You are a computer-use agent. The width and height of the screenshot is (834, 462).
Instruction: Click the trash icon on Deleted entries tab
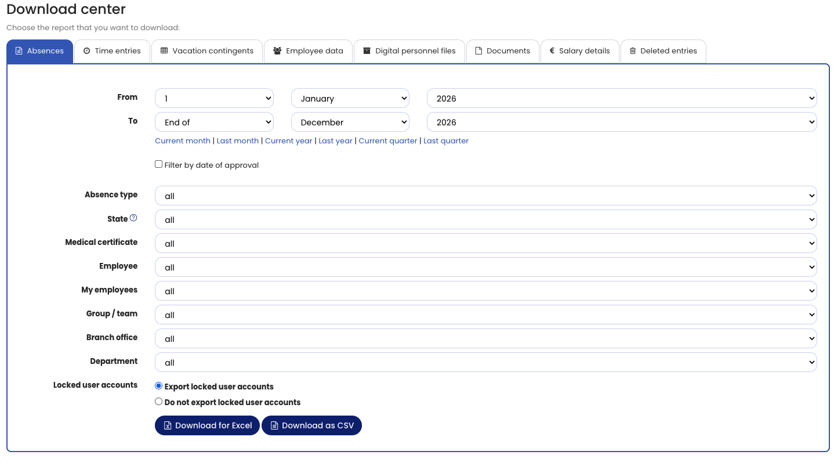click(x=633, y=51)
